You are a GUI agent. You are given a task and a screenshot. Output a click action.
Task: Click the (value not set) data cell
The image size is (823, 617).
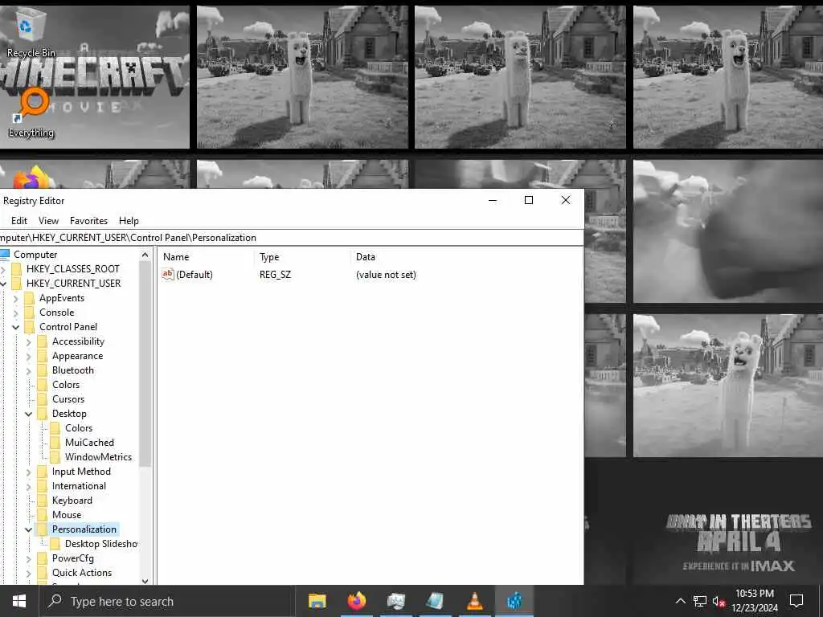click(x=386, y=275)
